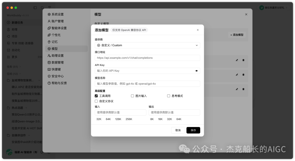295x161 pixels.
Task: Click the 取消 button
Action: (x=178, y=130)
